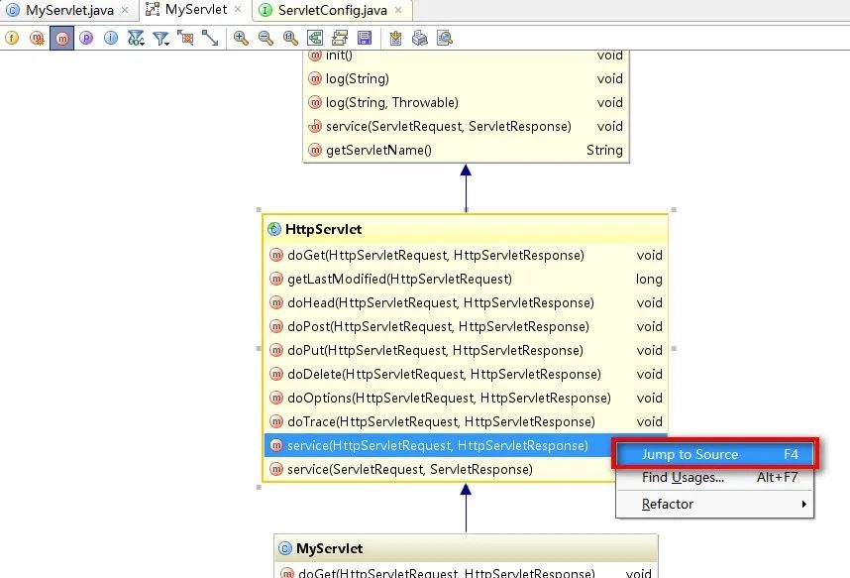
Task: Zoom out of the diagram
Action: tap(264, 38)
